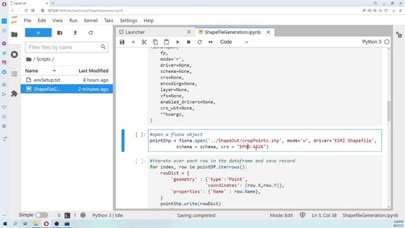405x228 pixels.
Task: Open Windows taskbar search
Action: (15, 224)
